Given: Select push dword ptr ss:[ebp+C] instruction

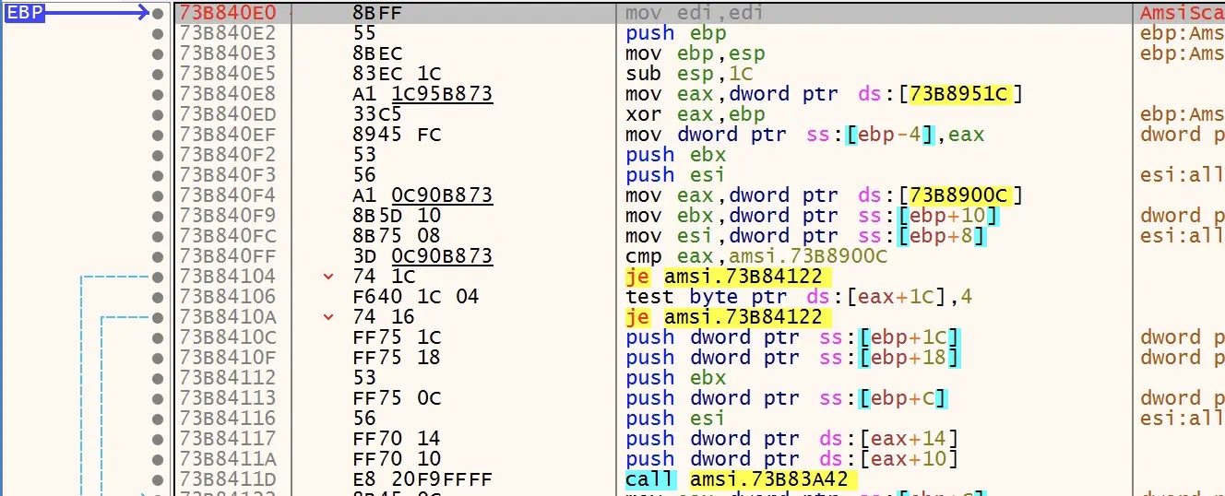Looking at the screenshot, I should 786,398.
